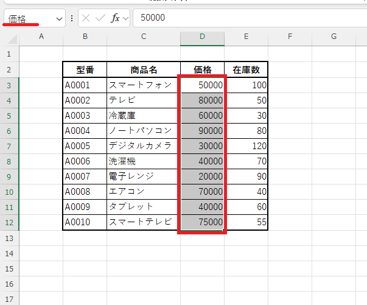Click the 電子レンジ cell
This screenshot has height=305, width=367.
[x=144, y=177]
